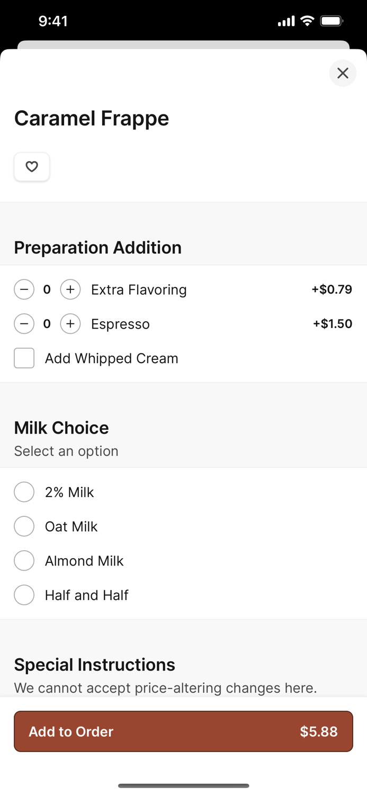Tap the heart favorite icon
The height and width of the screenshot is (795, 367).
[32, 167]
